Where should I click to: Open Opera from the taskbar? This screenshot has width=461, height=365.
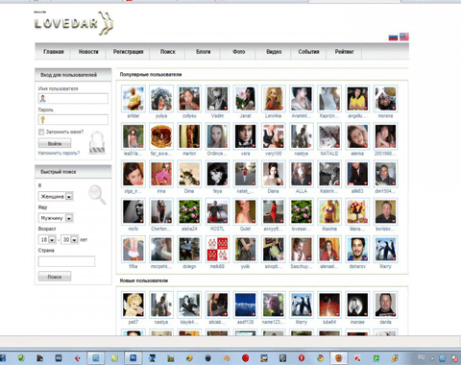pos(302,357)
